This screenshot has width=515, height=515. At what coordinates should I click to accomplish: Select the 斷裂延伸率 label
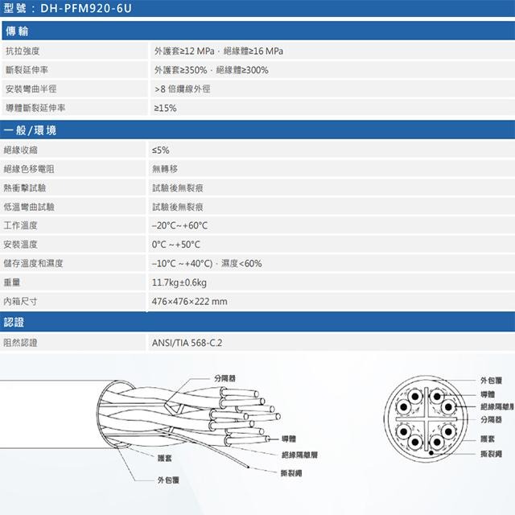pos(27,70)
